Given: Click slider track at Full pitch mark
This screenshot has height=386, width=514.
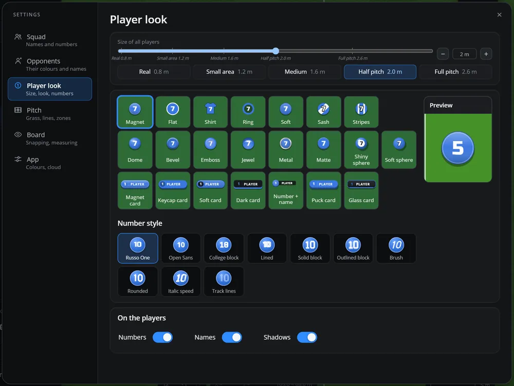Looking at the screenshot, I should 353,51.
